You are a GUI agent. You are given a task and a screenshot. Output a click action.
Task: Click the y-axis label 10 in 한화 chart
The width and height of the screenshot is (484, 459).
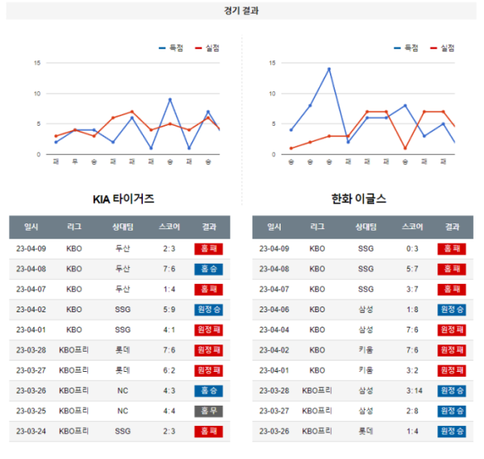point(273,94)
